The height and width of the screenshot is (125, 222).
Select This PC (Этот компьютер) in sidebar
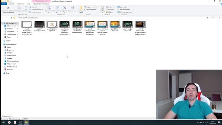[11, 44]
